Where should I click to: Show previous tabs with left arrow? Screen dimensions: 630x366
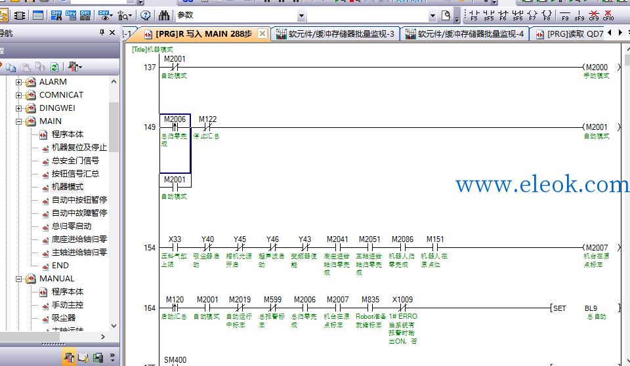click(x=610, y=33)
